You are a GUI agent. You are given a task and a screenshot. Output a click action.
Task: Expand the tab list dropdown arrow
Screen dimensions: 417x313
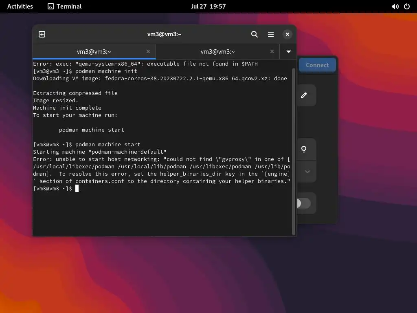289,52
